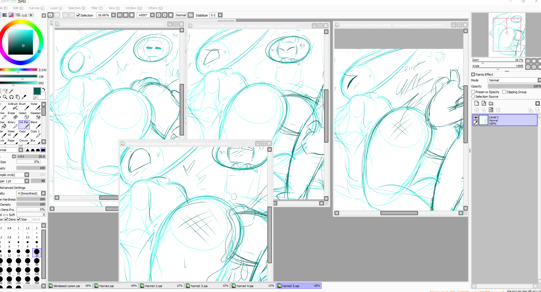The width and height of the screenshot is (541, 292).
Task: Select the AirBrush tool
Action: pos(13,106)
